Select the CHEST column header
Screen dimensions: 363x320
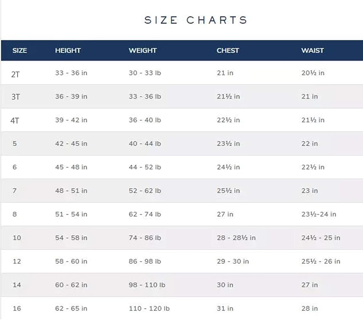(x=228, y=51)
